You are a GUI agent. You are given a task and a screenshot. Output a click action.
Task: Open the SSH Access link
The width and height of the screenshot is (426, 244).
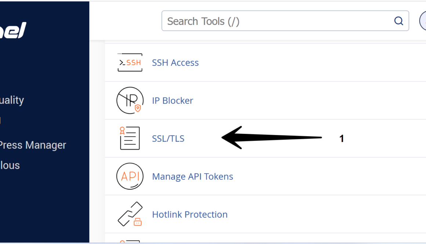[x=175, y=62]
